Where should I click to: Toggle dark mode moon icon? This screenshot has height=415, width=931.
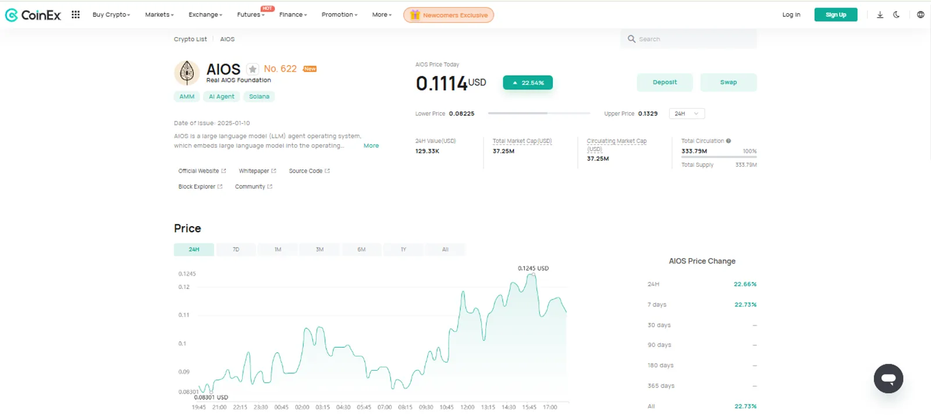pos(897,15)
